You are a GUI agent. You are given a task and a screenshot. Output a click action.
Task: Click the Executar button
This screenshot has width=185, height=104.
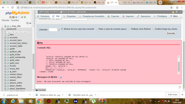[171, 33]
